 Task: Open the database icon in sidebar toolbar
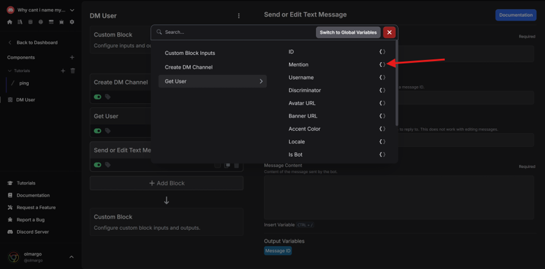[30, 22]
